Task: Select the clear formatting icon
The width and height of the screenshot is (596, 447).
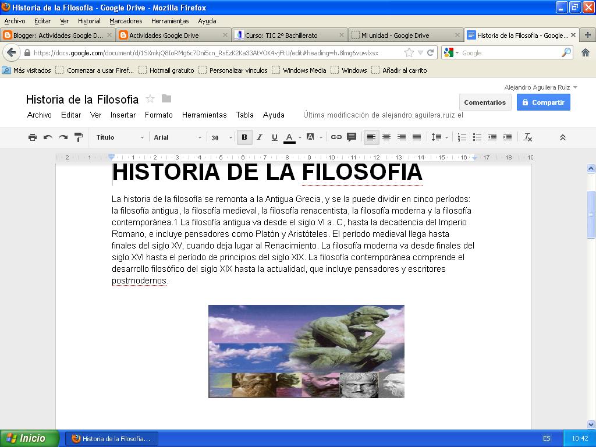Action: click(528, 137)
